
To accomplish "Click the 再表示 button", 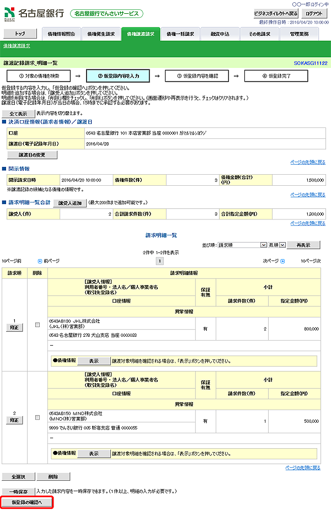I will pos(303,245).
